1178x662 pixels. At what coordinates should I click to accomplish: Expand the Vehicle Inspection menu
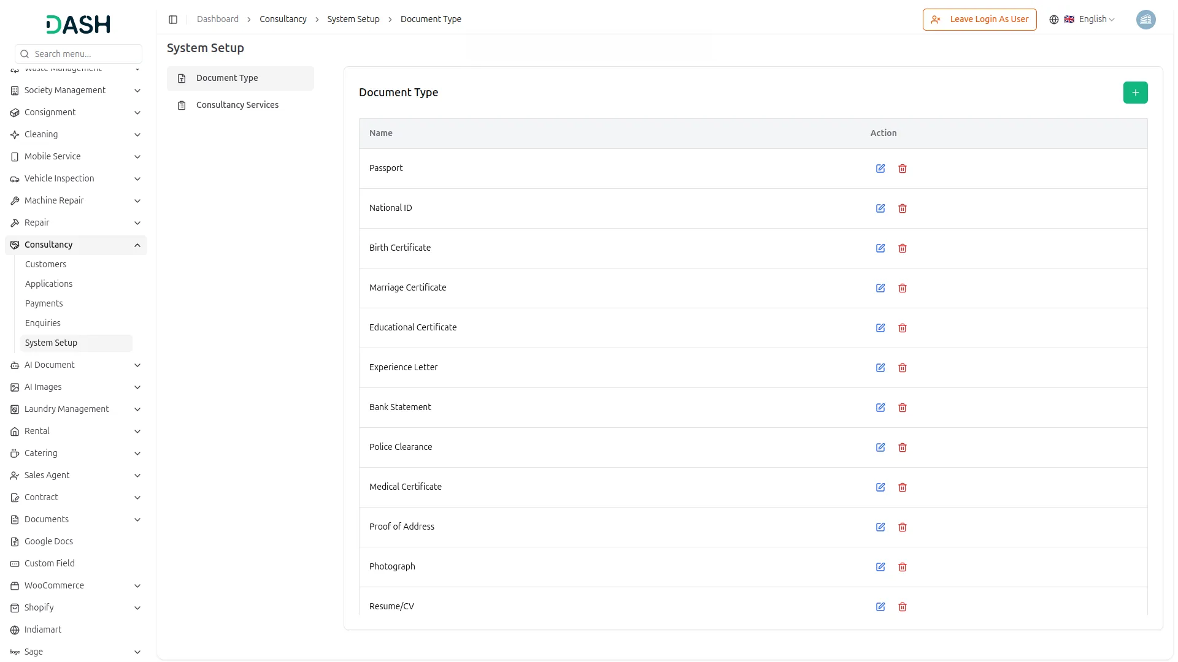tap(137, 179)
